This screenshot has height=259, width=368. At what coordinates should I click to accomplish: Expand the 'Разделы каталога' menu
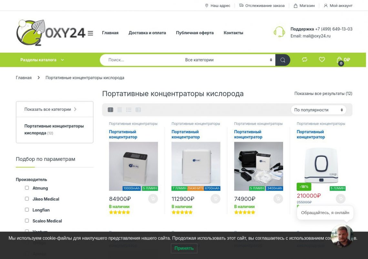[x=42, y=60]
